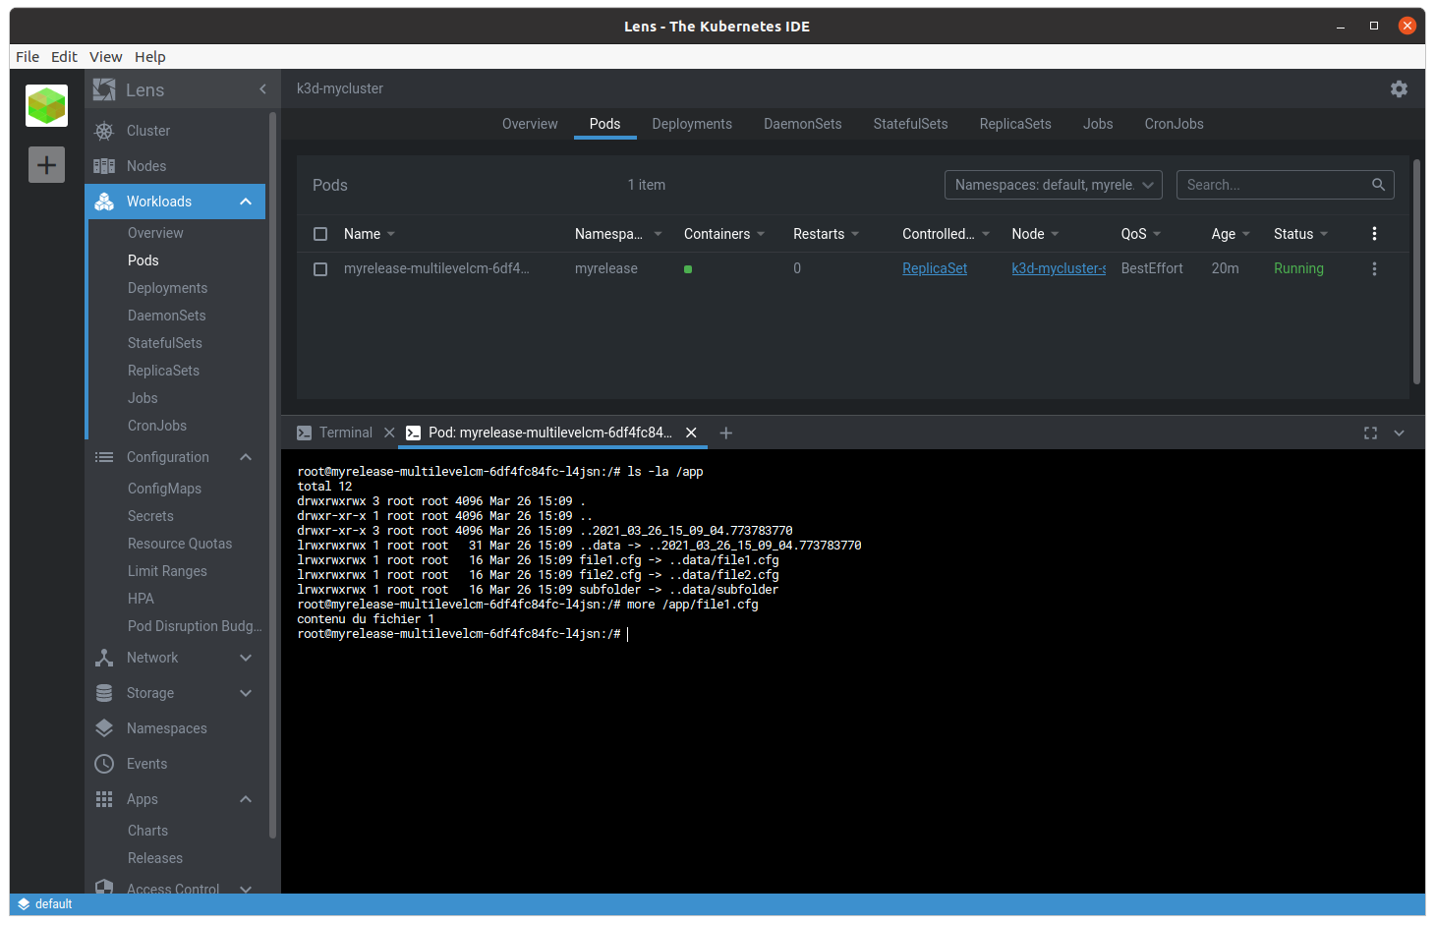Sort pods by Restarts column
This screenshot has height=925, width=1435.
[826, 234]
